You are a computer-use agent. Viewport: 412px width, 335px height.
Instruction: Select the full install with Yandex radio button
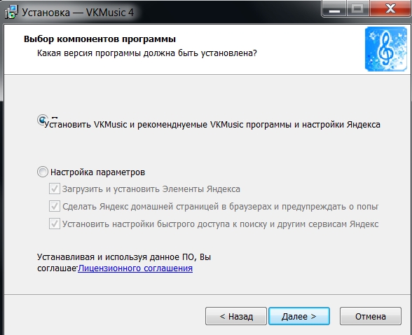point(43,120)
